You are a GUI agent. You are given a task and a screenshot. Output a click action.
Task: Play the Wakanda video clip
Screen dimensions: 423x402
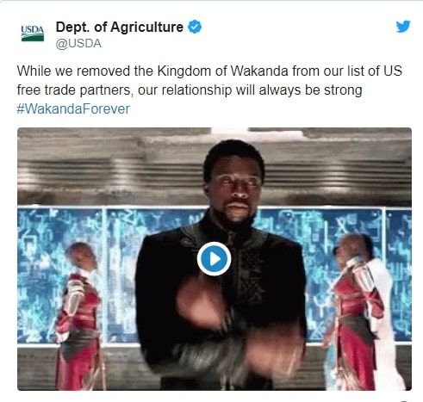[x=214, y=259]
